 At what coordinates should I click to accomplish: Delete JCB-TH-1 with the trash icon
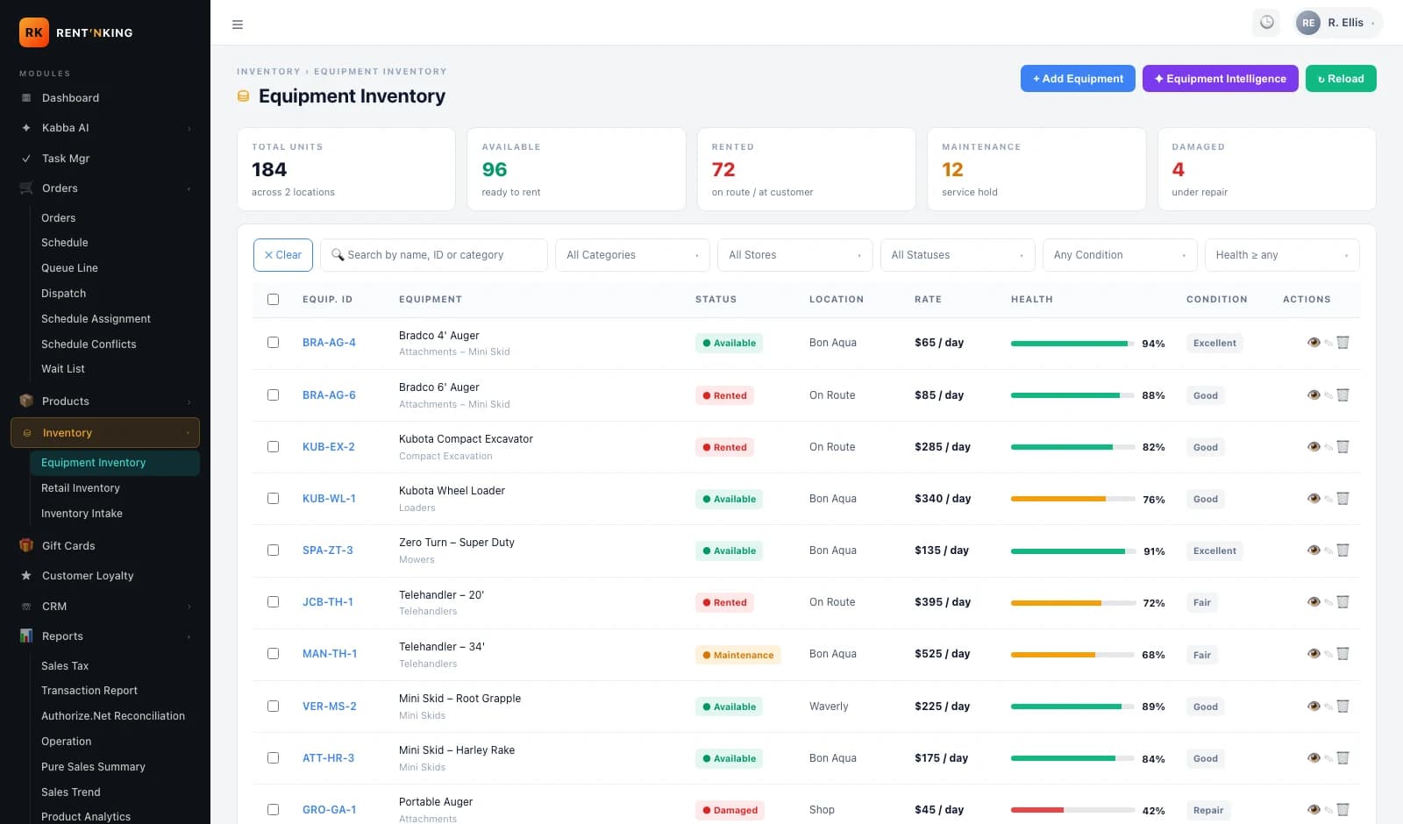tap(1342, 602)
